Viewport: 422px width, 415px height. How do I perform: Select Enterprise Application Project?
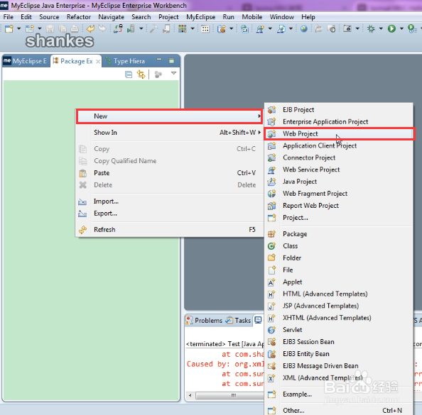click(x=339, y=122)
